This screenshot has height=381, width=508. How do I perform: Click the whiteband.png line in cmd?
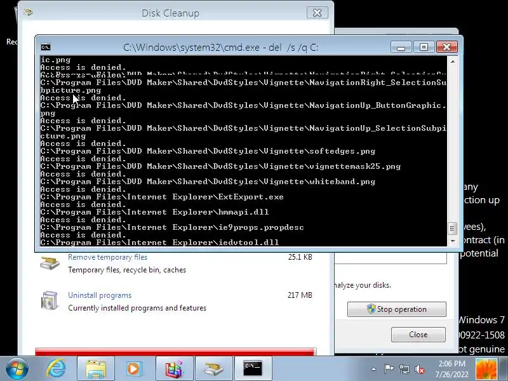click(x=208, y=182)
